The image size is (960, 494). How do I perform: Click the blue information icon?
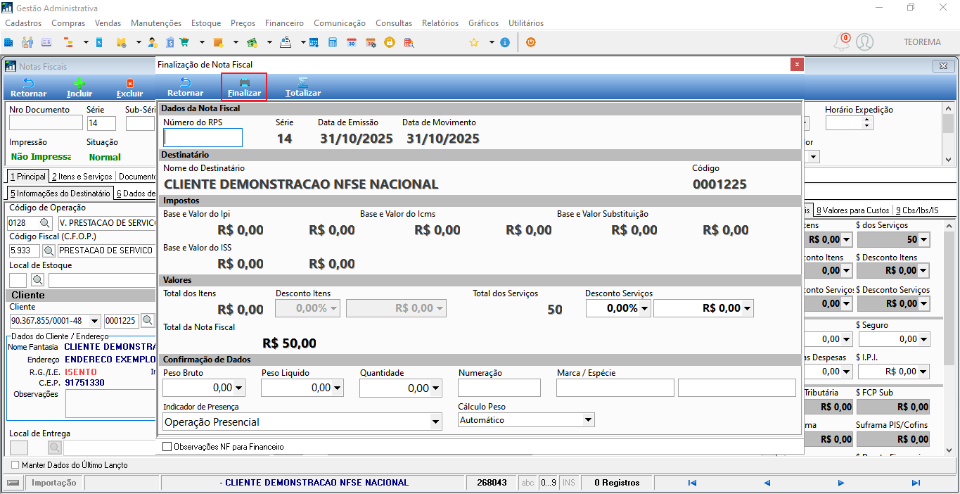[x=505, y=42]
